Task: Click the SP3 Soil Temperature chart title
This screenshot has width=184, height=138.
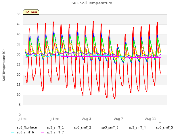Action: [92, 3]
